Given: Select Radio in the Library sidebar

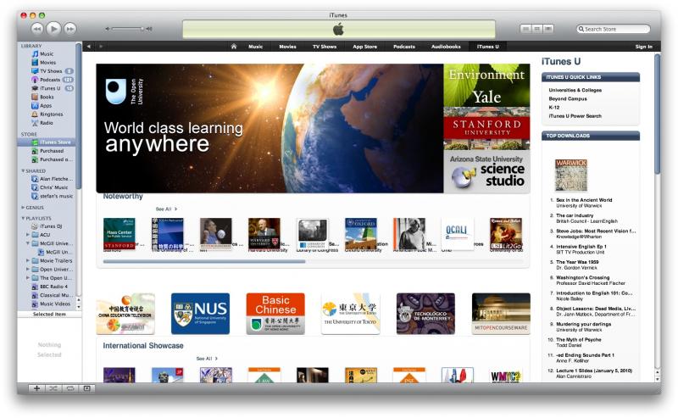Looking at the screenshot, I should point(47,122).
